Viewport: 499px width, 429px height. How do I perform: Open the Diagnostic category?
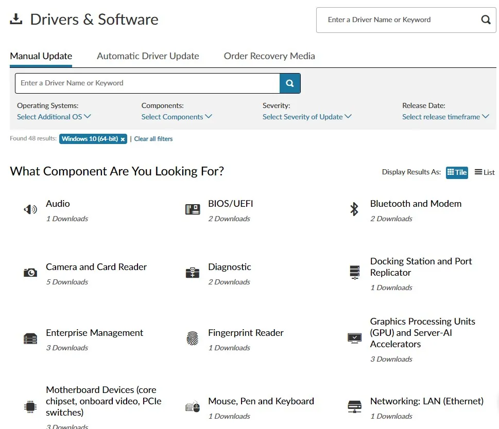[x=230, y=267]
